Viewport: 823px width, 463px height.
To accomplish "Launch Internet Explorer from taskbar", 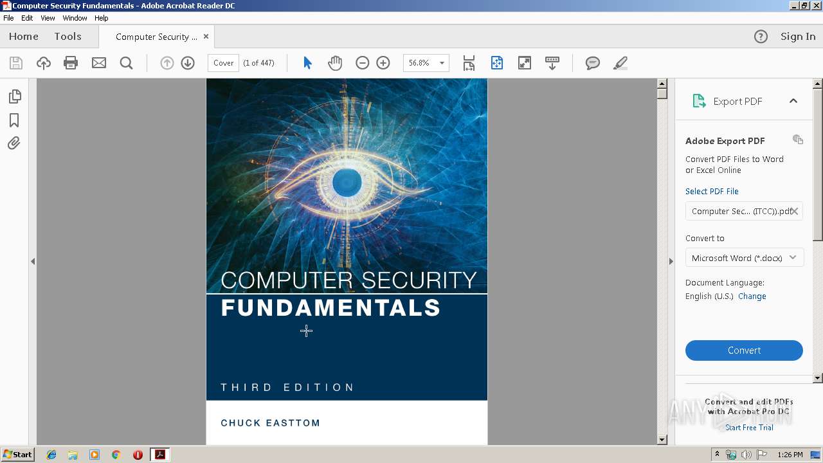I will (x=51, y=455).
